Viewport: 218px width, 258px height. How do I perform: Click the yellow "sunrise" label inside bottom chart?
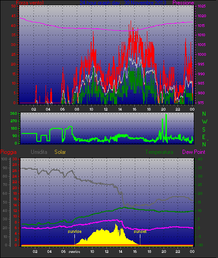click(x=74, y=232)
